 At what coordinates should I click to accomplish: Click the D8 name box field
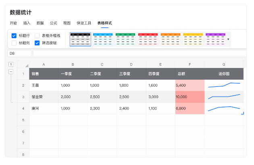(20, 53)
